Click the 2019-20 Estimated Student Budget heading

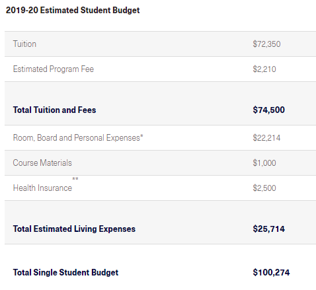click(x=73, y=11)
